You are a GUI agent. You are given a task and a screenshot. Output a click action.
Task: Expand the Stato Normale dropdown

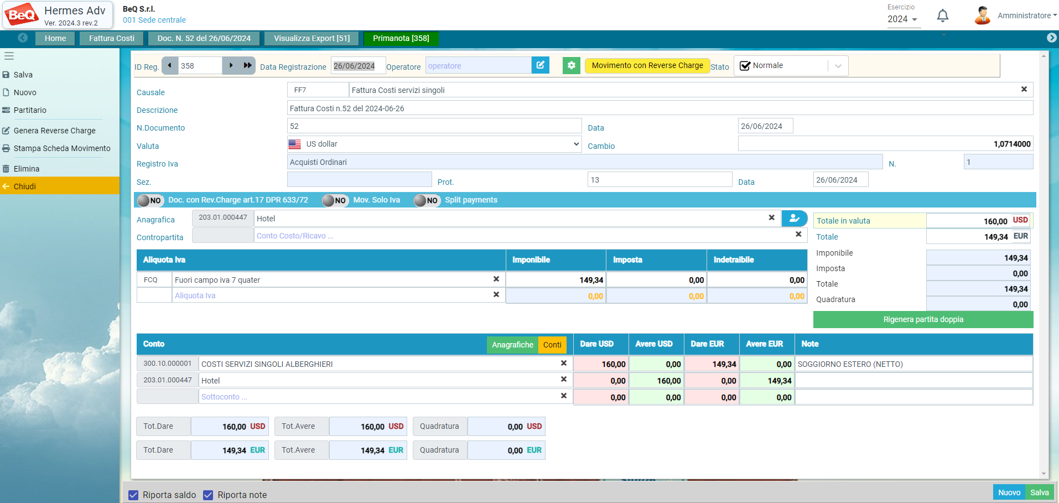[x=838, y=66]
